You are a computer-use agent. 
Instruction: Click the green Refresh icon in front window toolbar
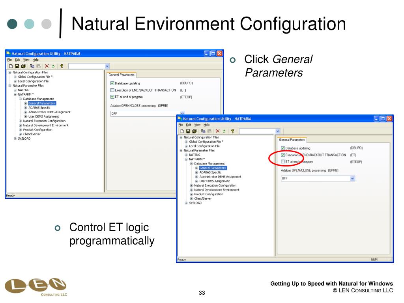coord(224,131)
